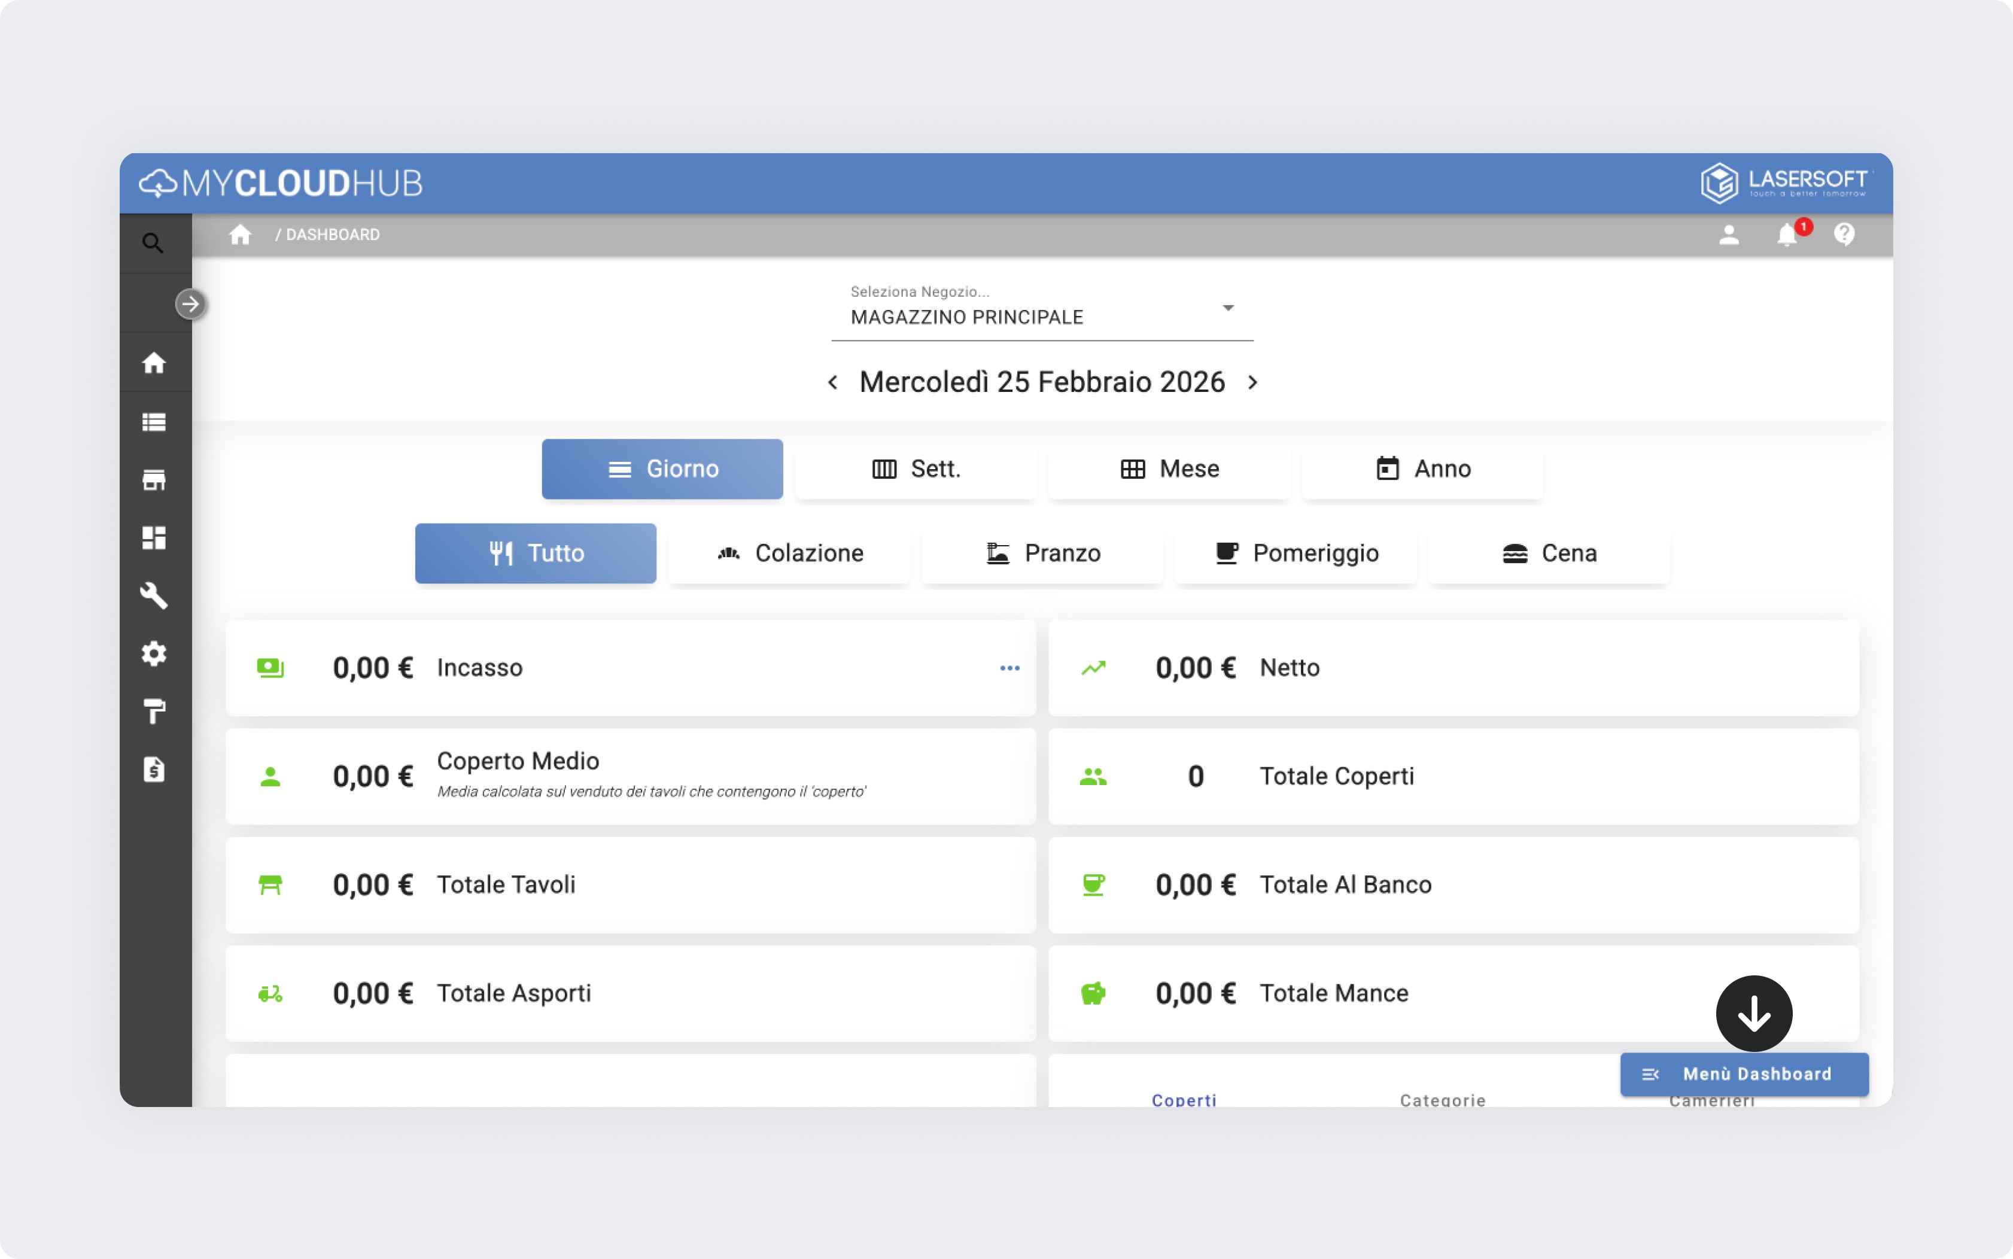Open the user profile icon

pyautogui.click(x=1728, y=235)
